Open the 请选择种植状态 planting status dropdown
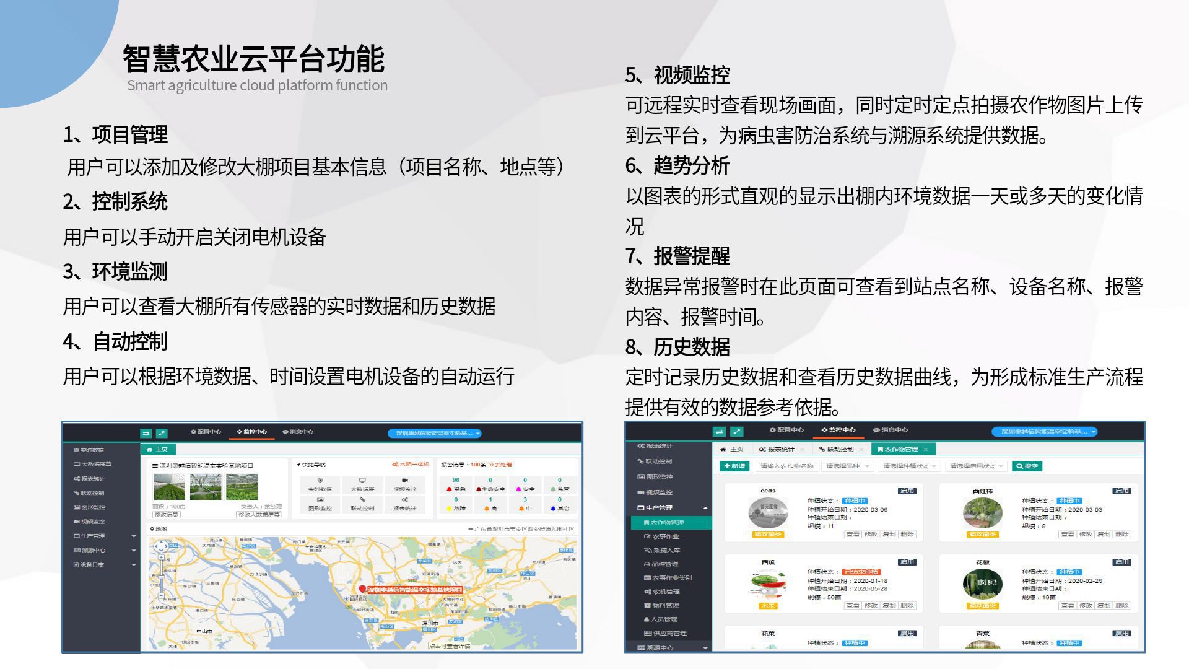This screenshot has height=669, width=1189. [x=909, y=466]
